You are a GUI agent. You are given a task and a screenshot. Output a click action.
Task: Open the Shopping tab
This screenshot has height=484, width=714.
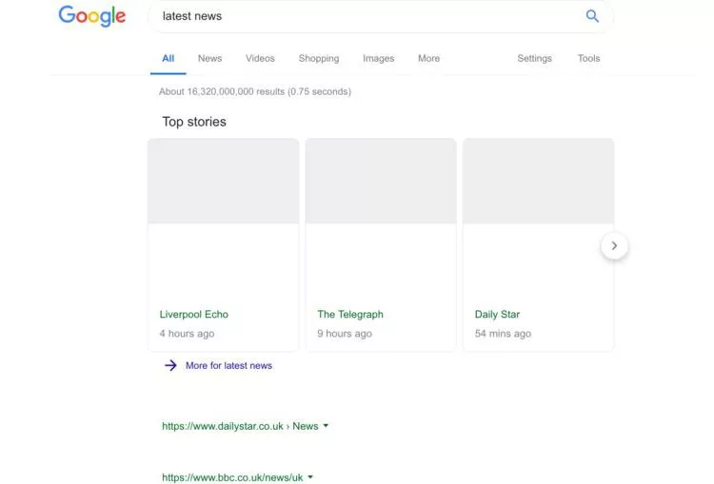(318, 58)
